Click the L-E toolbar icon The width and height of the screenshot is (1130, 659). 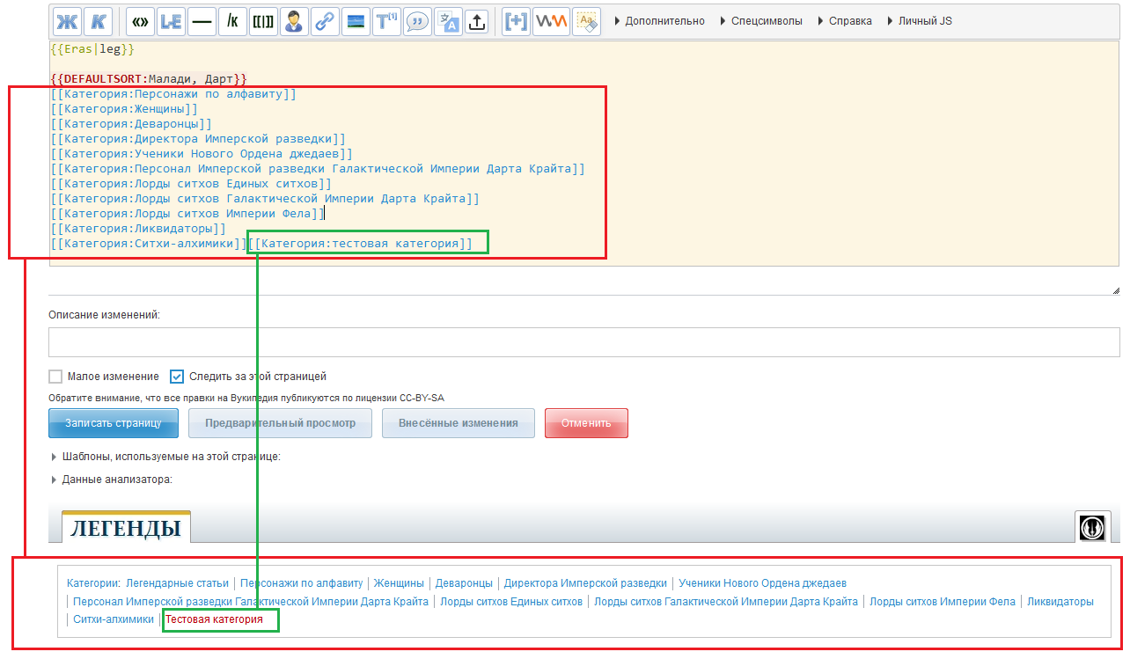171,22
